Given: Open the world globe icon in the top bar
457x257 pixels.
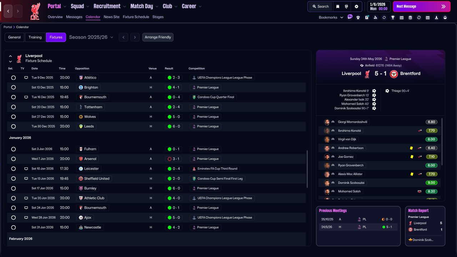Looking at the screenshot, I should coord(346,6).
